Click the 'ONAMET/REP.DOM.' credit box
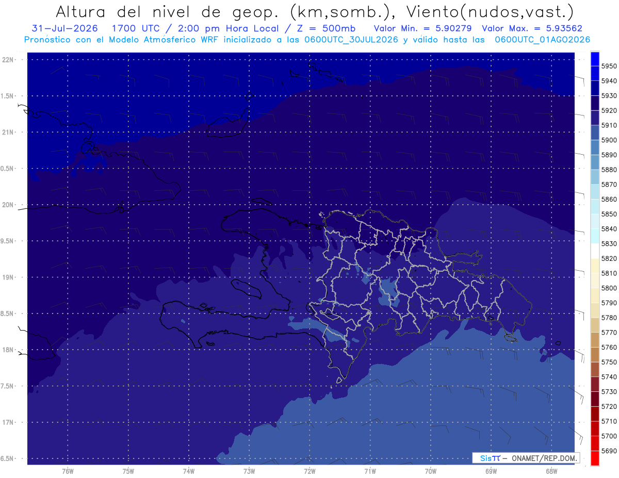619x478 pixels. coord(525,458)
